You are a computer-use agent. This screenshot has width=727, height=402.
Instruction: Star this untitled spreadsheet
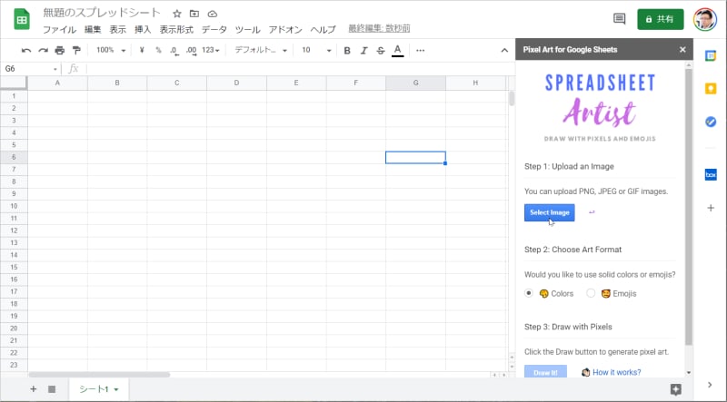click(x=176, y=15)
